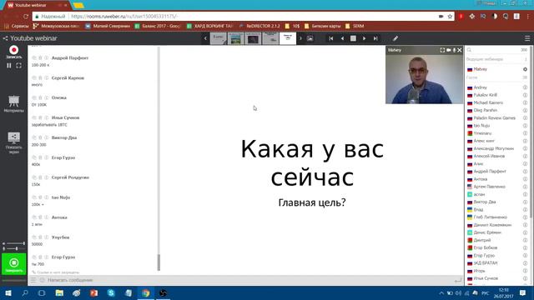Open info icon for Fukalov Kirill
534x300 pixels.
(525, 95)
